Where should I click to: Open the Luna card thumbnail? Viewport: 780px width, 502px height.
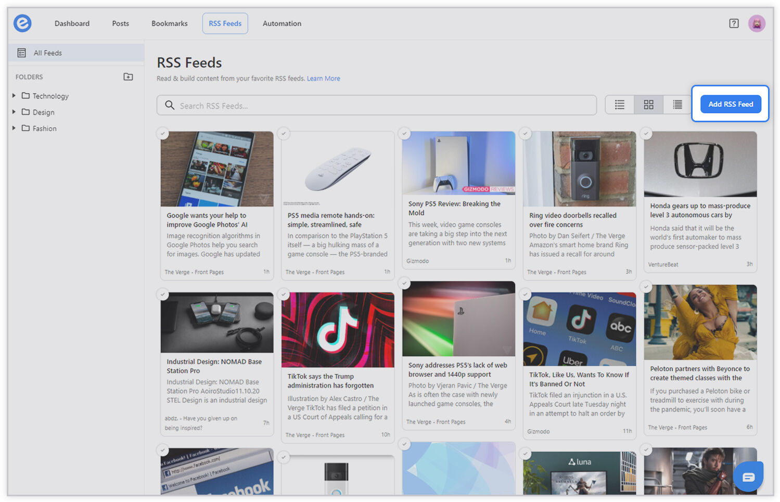579,472
